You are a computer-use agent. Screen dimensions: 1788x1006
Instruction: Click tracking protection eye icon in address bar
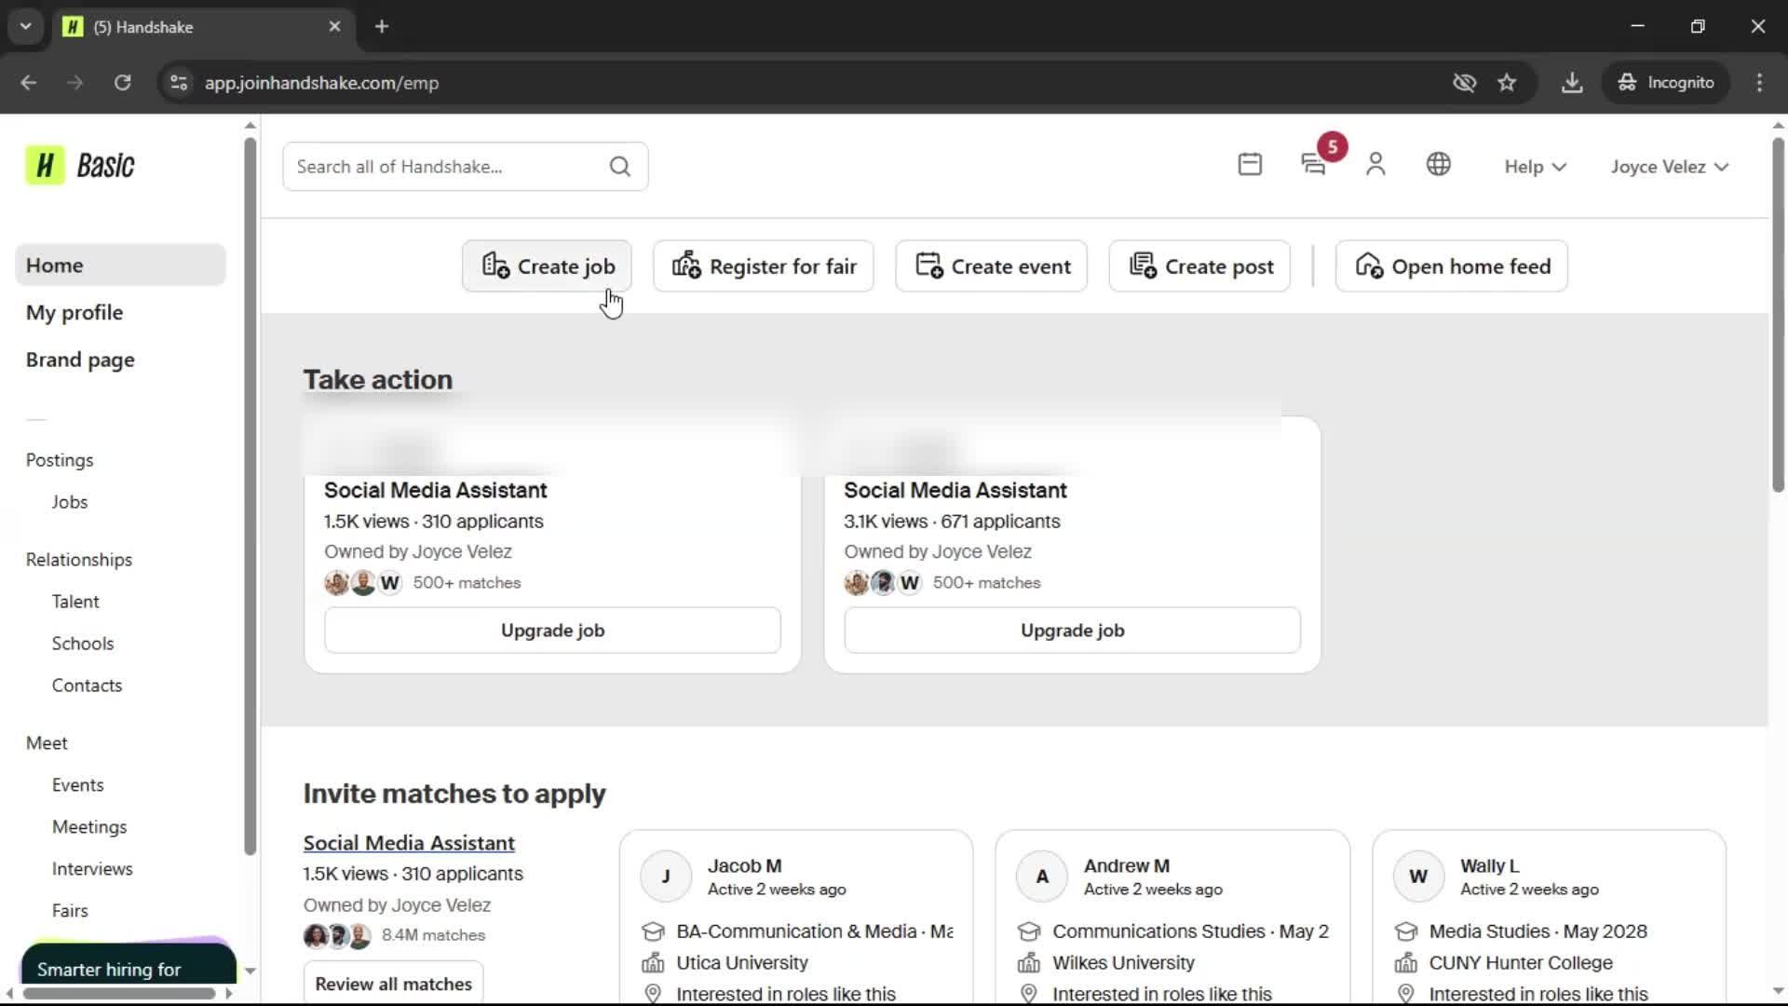1464,83
